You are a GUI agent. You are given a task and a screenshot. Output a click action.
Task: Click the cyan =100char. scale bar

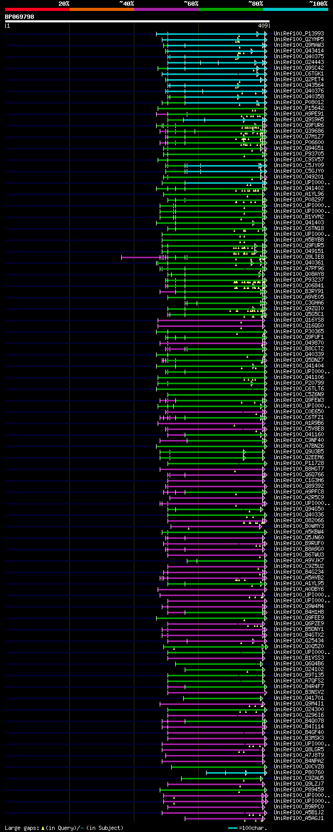[x=233, y=828]
